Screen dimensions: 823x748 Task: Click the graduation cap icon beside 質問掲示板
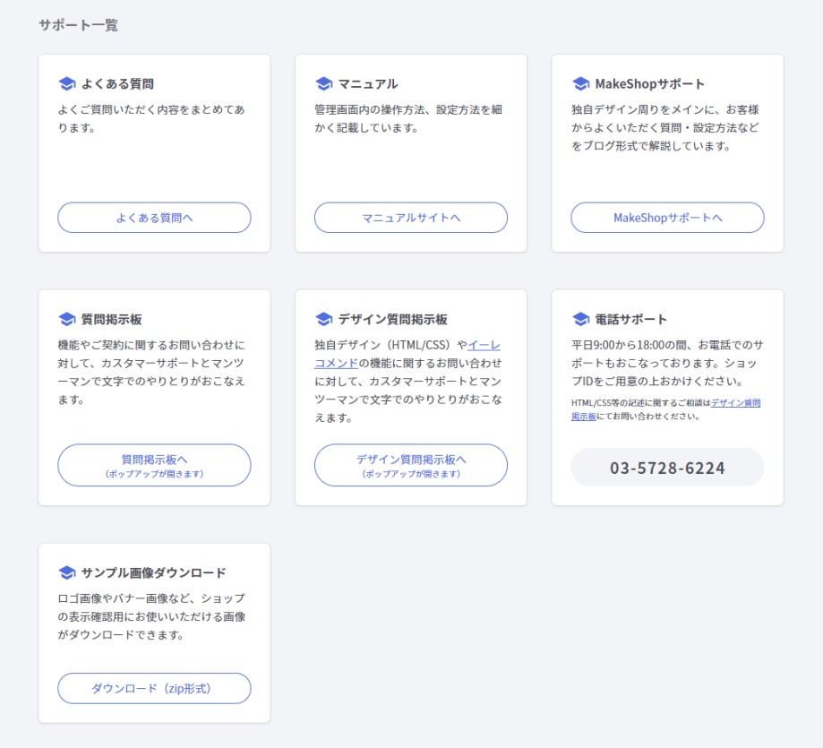tap(66, 319)
